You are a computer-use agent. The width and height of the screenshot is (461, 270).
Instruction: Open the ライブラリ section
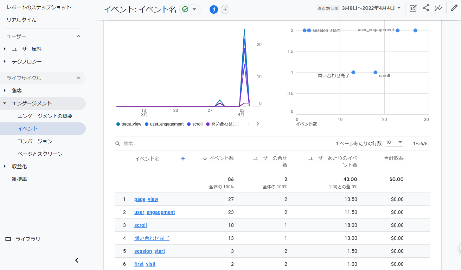click(x=28, y=239)
